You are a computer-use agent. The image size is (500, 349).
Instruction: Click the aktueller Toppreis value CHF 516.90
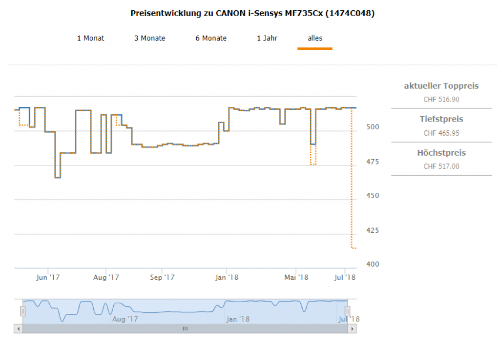[x=441, y=100]
